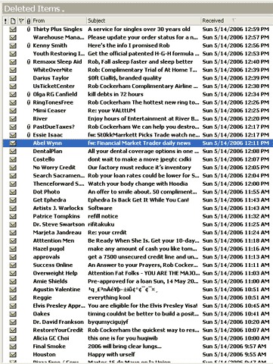This screenshot has width=273, height=364.
Task: Select sender Kenny Smith
Action: (50, 45)
